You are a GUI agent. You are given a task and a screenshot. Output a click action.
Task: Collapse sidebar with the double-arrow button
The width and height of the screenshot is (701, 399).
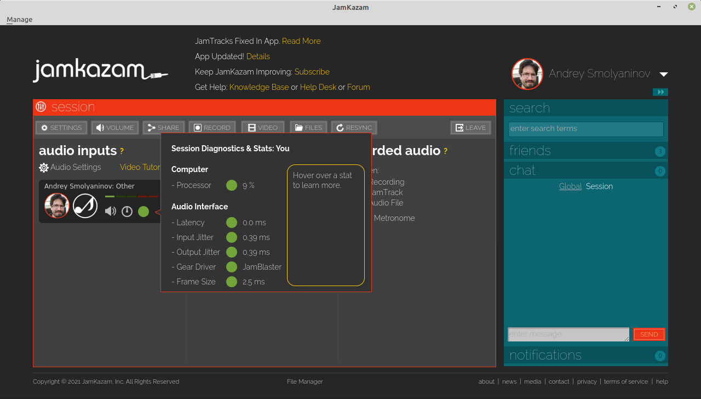tap(660, 92)
